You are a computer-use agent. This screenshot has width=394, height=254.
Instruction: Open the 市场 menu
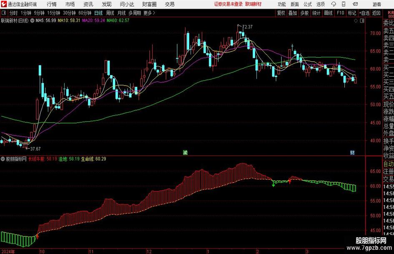click(x=70, y=4)
